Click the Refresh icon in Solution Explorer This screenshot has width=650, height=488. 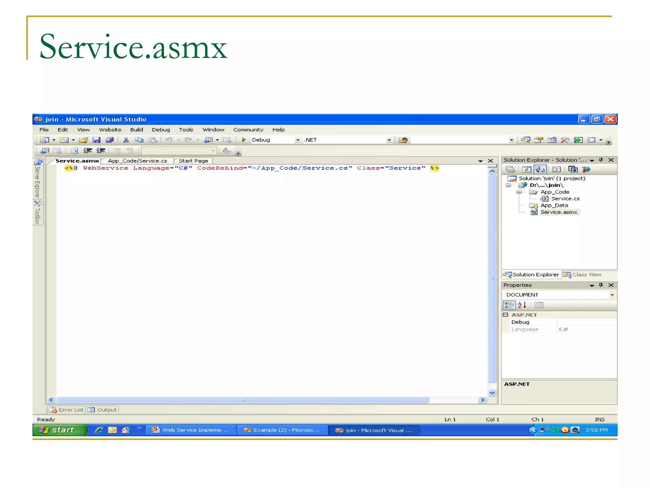(527, 169)
